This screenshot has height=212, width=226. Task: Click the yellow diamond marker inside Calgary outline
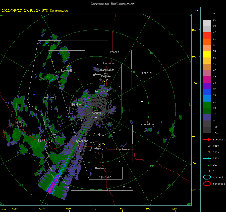pos(99,145)
